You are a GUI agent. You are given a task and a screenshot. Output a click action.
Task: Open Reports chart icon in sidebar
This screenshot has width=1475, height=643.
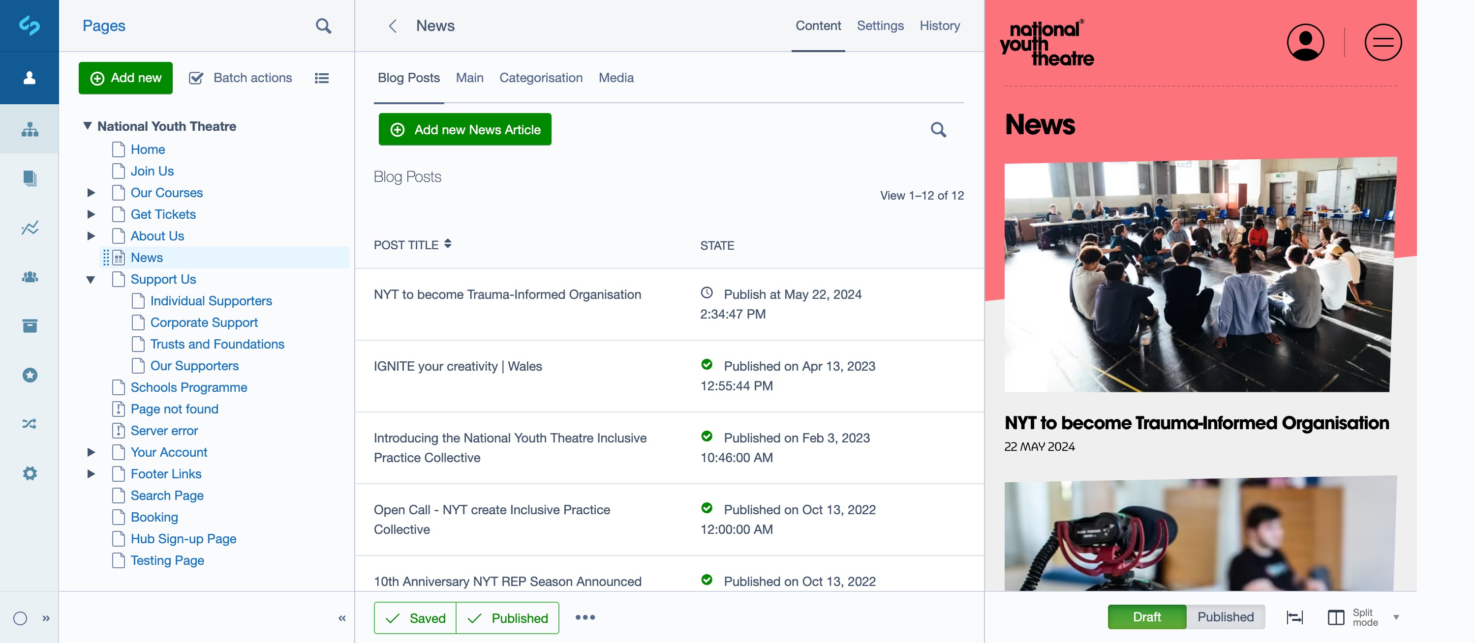point(29,228)
